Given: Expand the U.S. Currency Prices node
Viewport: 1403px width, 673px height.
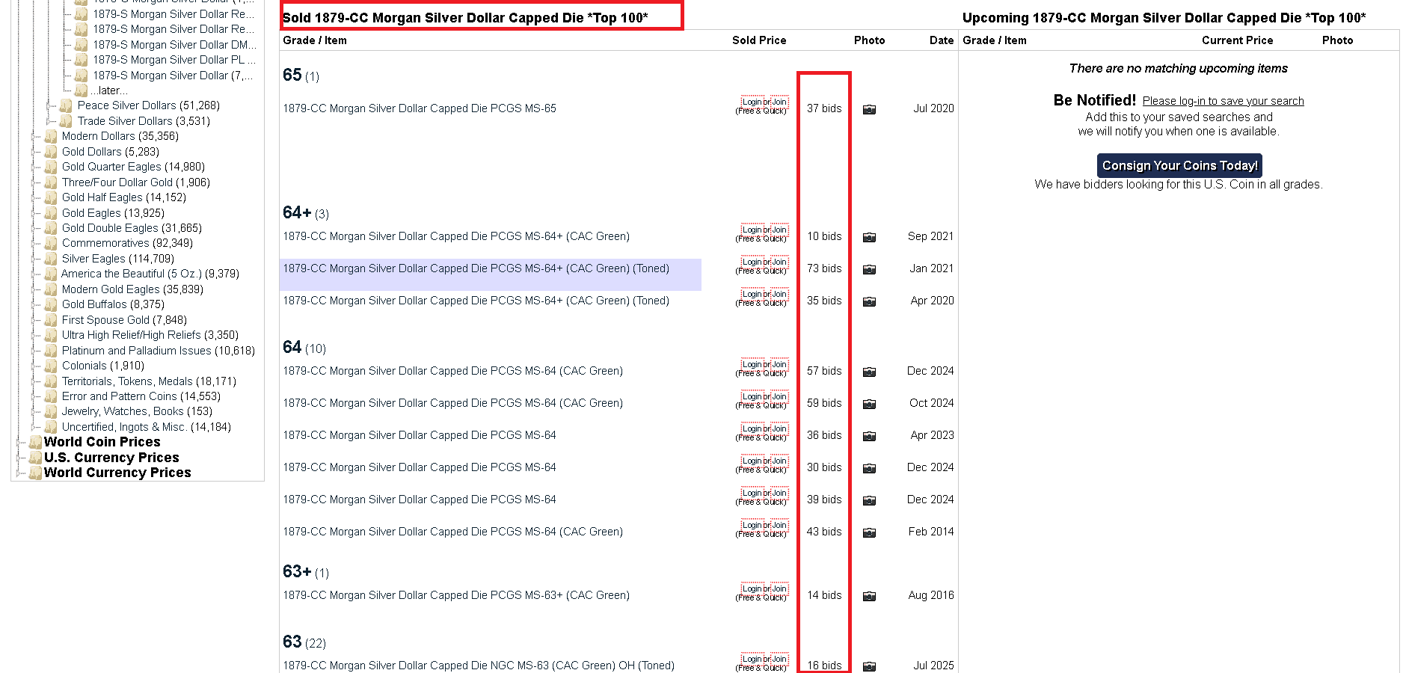Looking at the screenshot, I should 20,458.
